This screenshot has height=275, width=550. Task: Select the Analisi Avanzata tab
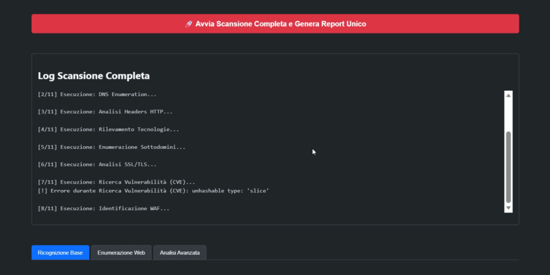180,252
